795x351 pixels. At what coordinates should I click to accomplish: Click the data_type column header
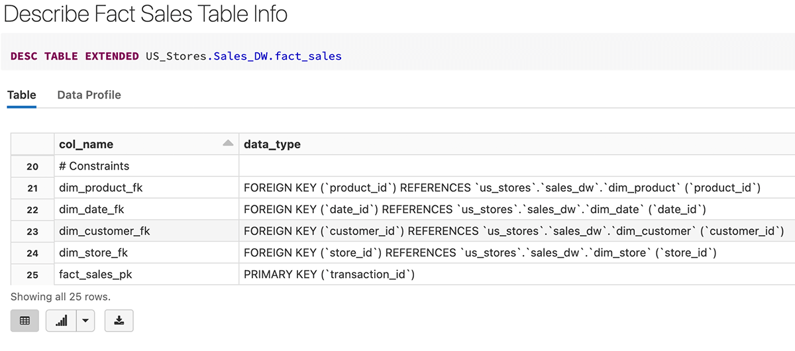pos(272,144)
